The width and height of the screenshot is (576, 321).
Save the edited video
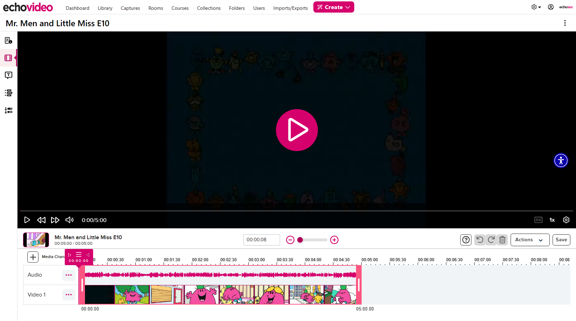pyautogui.click(x=561, y=240)
